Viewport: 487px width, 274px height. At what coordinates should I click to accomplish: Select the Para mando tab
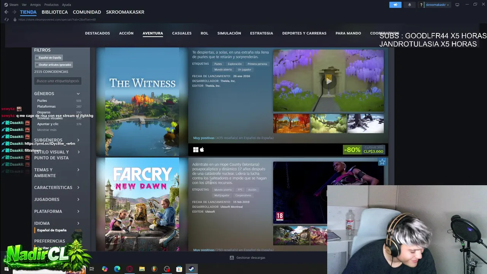348,33
